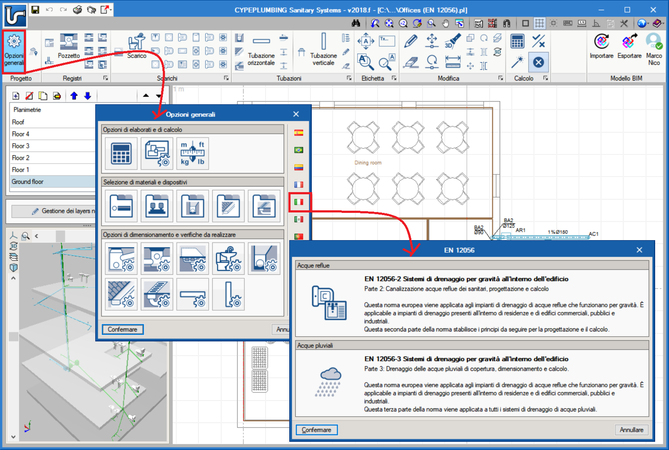Open toilet and sink sizing options icon
The height and width of the screenshot is (450, 669).
[x=228, y=259]
